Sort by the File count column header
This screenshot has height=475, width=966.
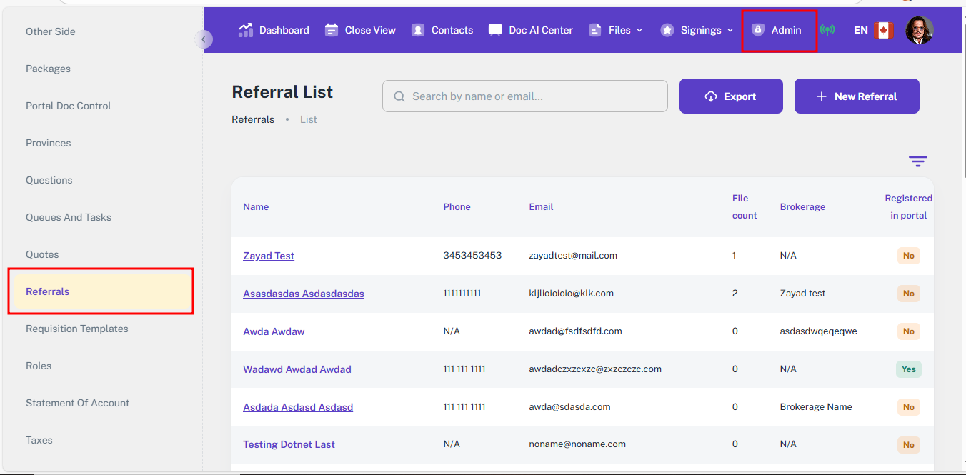click(744, 206)
